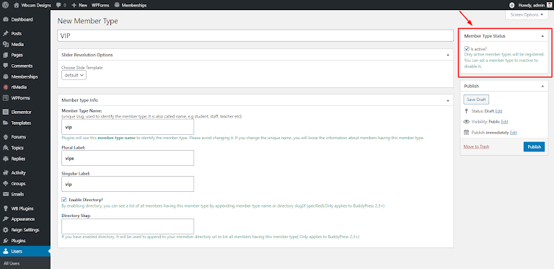Viewport: 554px width, 269px height.
Task: Click the title field containing VIP
Action: point(255,35)
